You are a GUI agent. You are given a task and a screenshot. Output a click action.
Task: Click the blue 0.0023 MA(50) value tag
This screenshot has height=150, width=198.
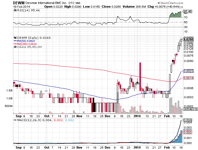click(188, 71)
